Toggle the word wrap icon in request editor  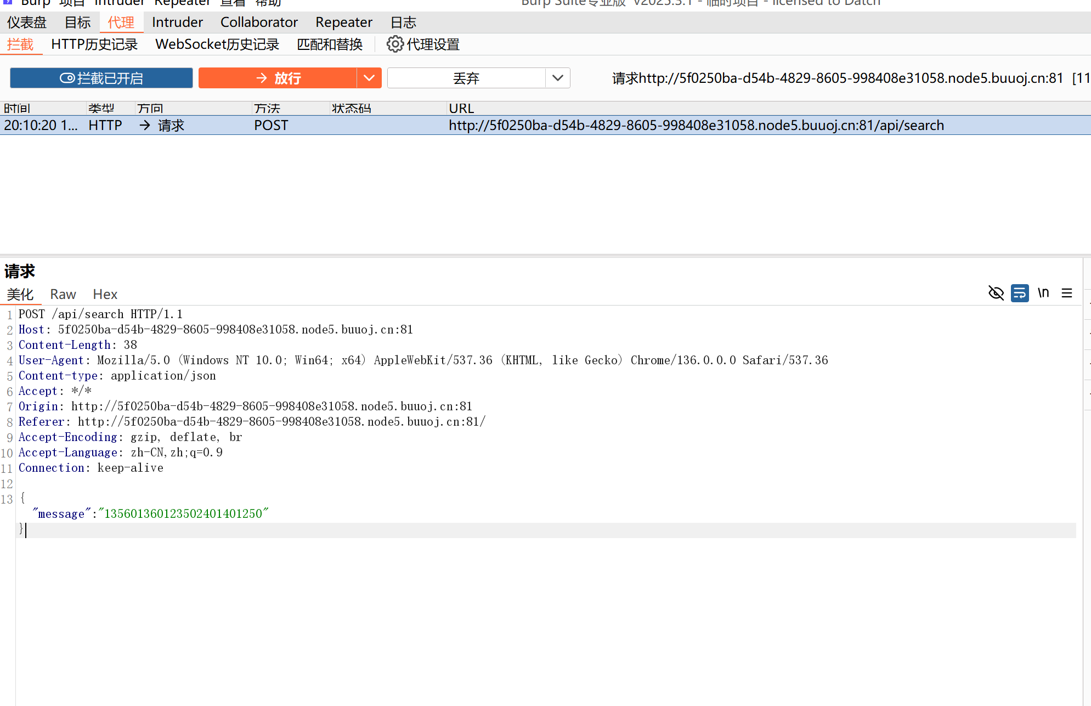point(1020,293)
